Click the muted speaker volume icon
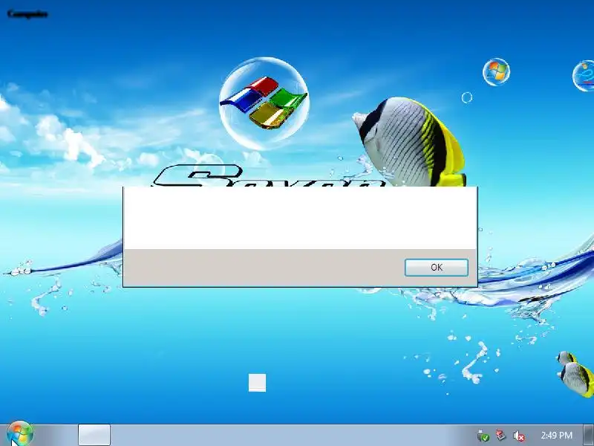The image size is (594, 446). pos(518,436)
